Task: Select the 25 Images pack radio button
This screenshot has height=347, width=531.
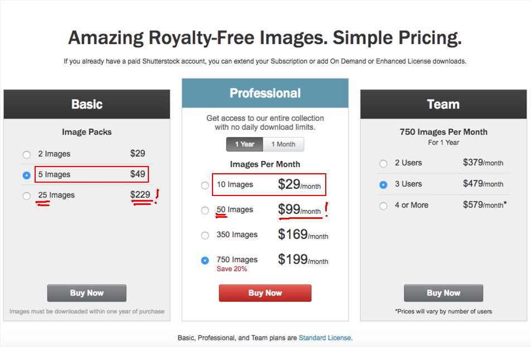Action: (27, 196)
